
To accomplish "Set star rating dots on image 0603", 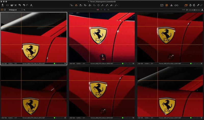I will [x=128, y=64].
